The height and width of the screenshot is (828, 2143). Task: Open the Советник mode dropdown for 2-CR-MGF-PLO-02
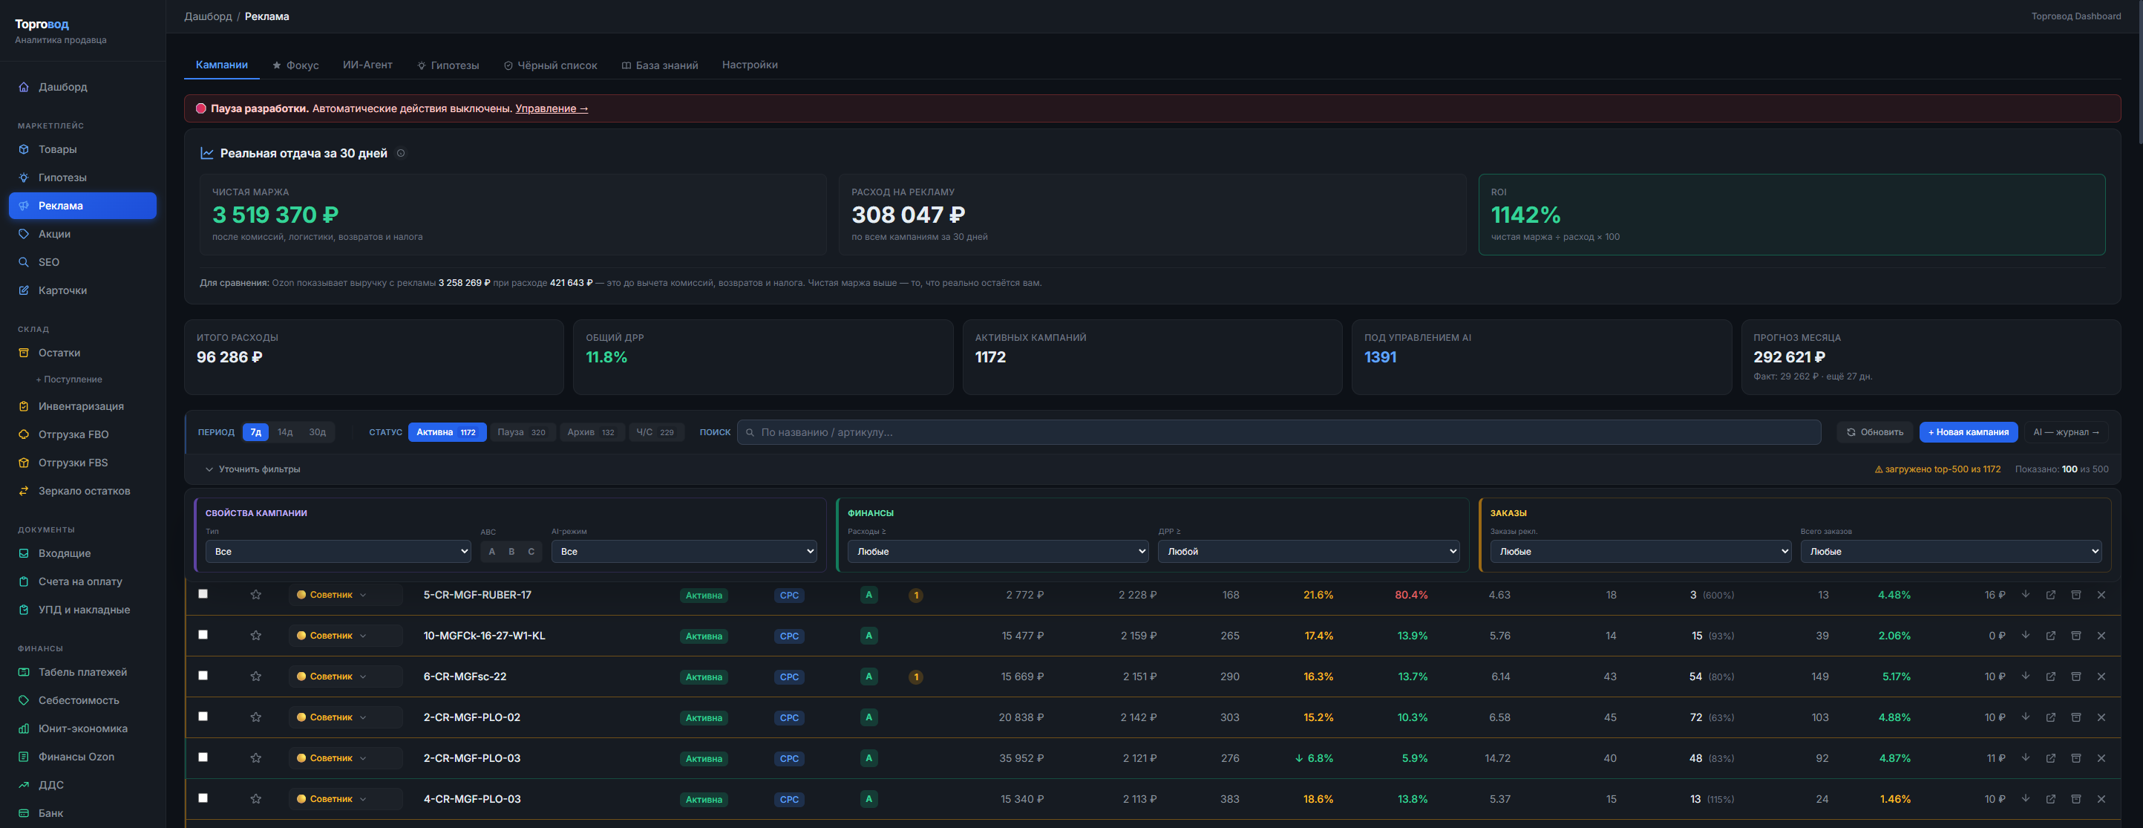[x=345, y=717]
